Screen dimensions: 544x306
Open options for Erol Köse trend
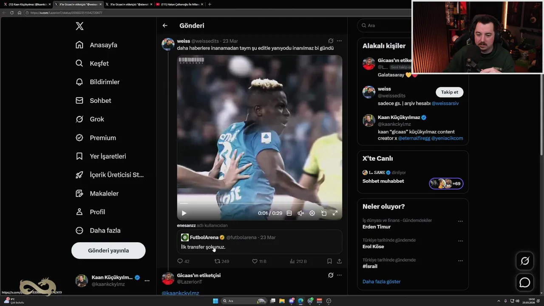460,241
